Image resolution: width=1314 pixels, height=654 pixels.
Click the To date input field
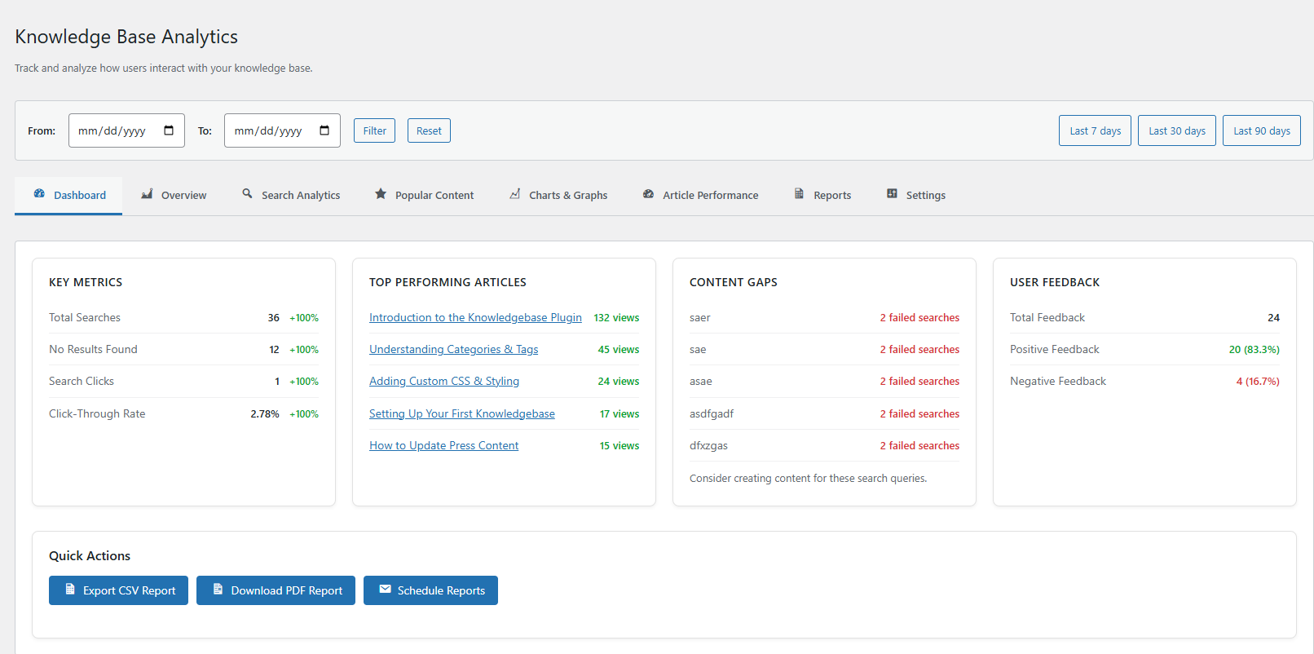282,130
